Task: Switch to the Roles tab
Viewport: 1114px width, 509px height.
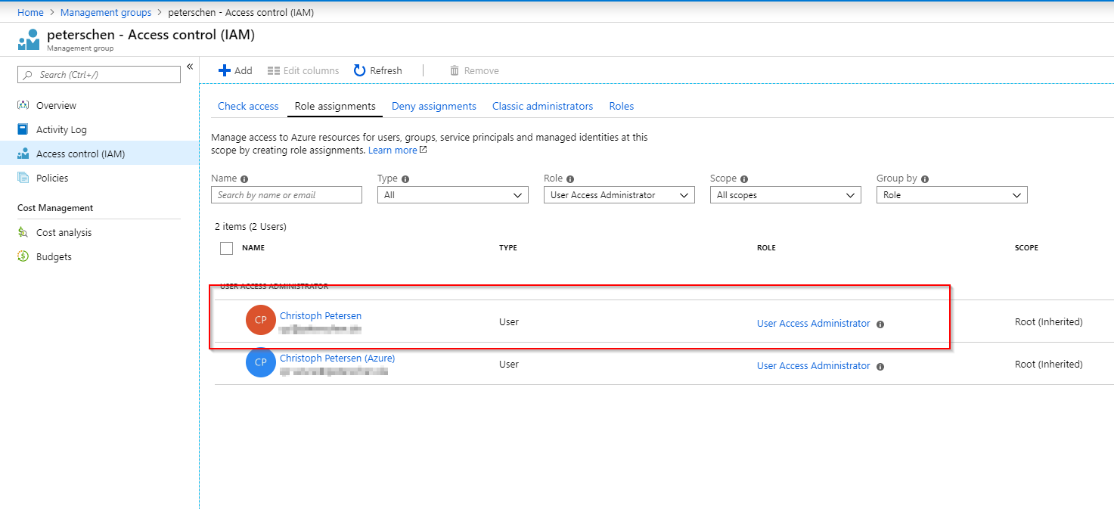Action: click(622, 106)
